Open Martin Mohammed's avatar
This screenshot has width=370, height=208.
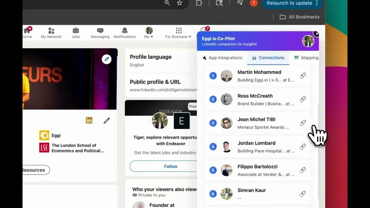226,76
